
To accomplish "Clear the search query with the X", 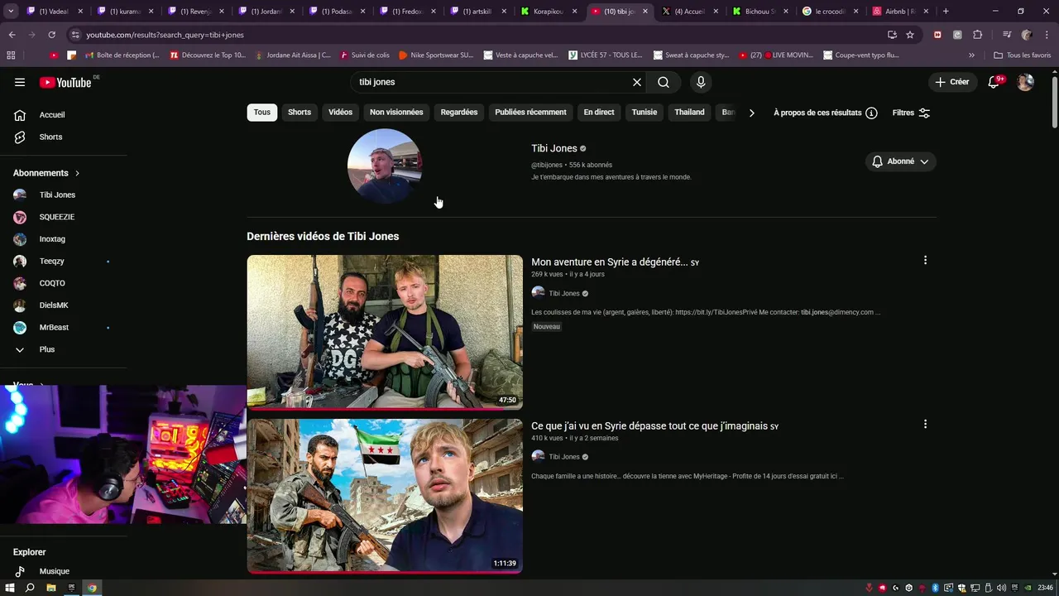I will [x=637, y=82].
